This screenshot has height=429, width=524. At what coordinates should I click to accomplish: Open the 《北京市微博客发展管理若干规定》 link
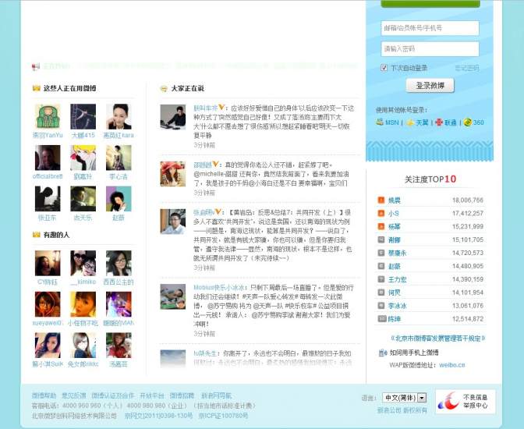click(x=437, y=339)
